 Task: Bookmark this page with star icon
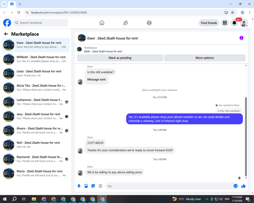(x=233, y=13)
